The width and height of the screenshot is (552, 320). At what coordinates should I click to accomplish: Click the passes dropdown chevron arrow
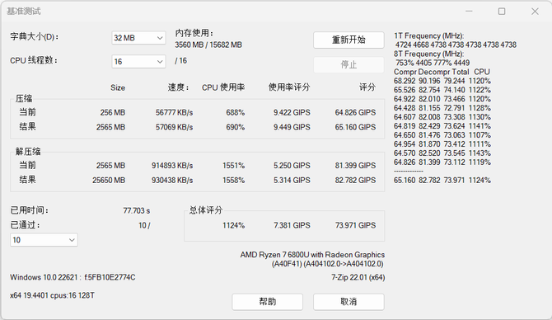72,240
